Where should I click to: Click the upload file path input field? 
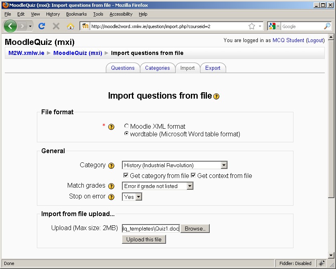(151, 229)
